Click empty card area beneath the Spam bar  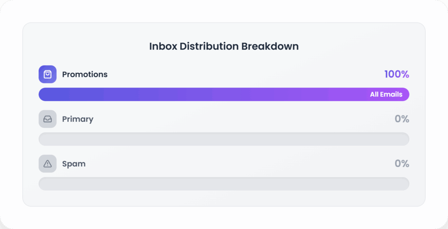tap(224, 198)
